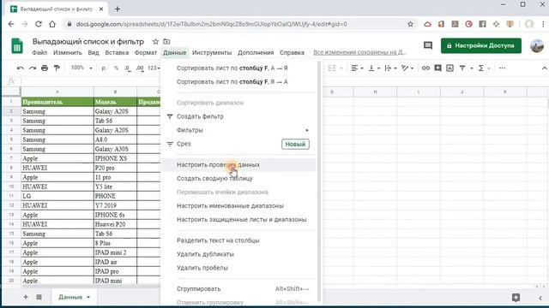Open the Google Sheets home icon
This screenshot has width=549, height=308.
coord(17,45)
